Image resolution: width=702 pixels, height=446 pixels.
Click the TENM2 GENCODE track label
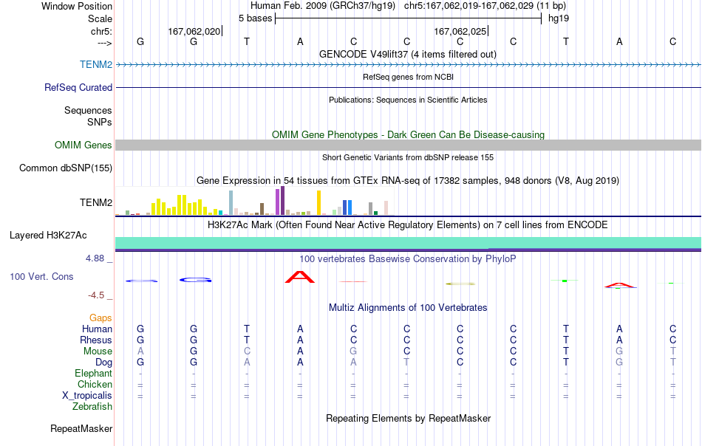click(x=96, y=64)
